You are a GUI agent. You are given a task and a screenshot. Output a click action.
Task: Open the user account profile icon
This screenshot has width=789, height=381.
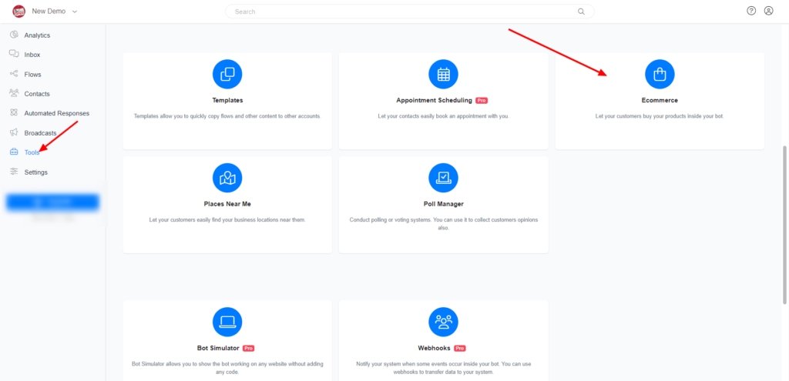coord(768,11)
